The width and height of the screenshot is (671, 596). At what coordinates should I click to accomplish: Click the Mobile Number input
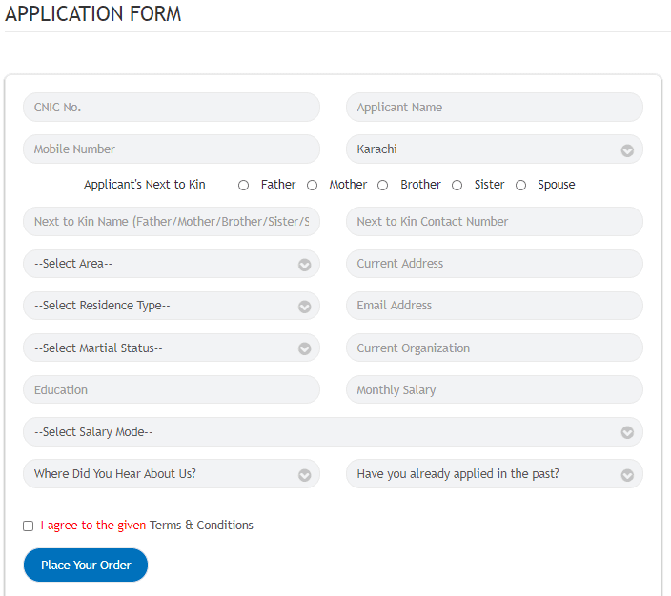172,149
